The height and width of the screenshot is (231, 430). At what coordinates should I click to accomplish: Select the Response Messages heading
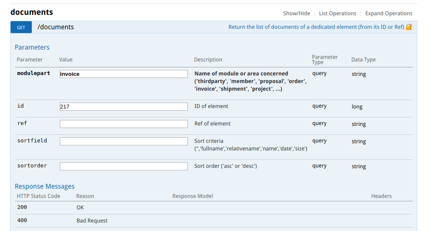pyautogui.click(x=45, y=186)
